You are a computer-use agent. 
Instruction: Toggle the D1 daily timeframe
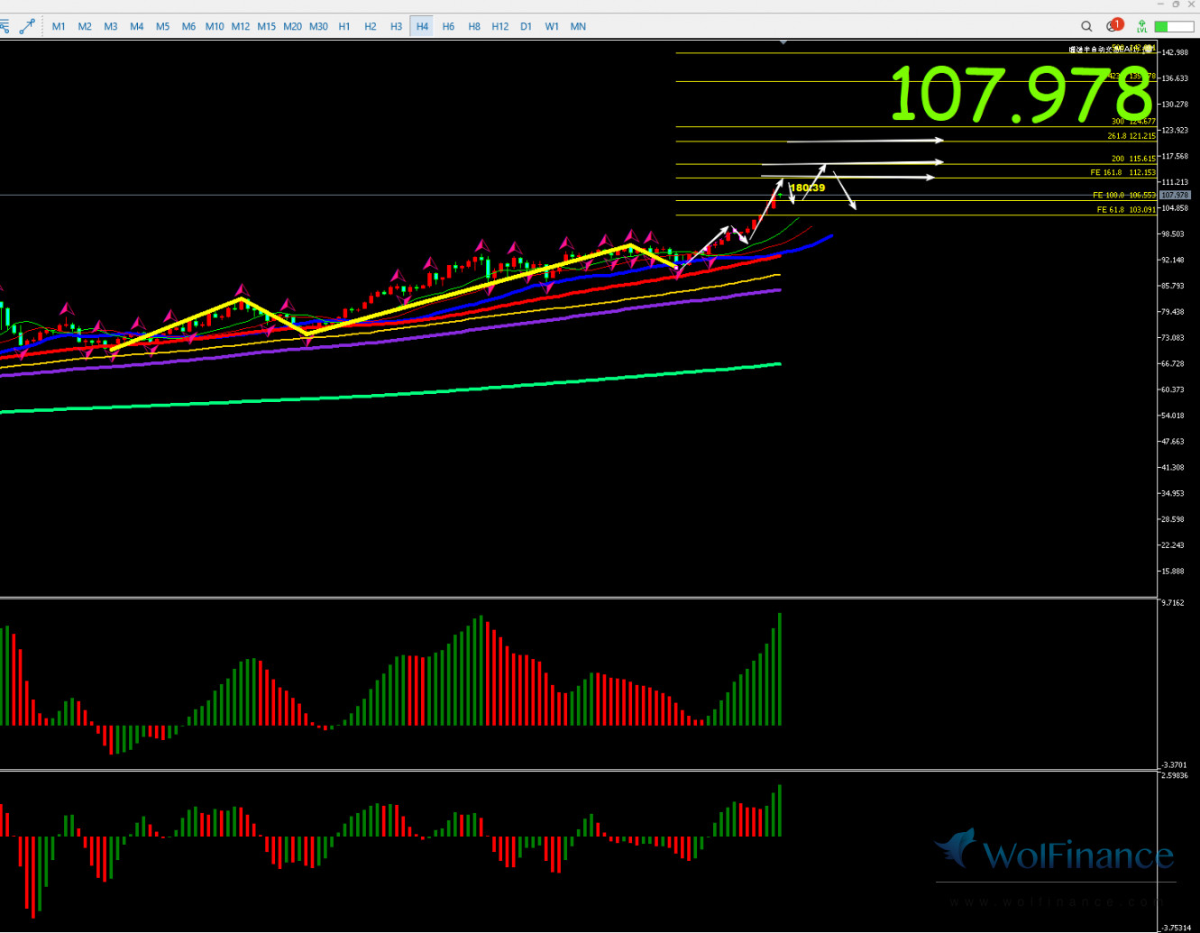pos(527,26)
